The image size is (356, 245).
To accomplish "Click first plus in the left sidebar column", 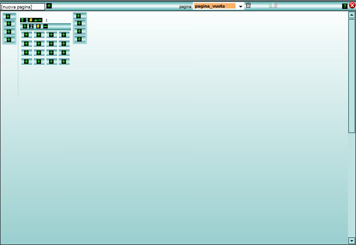I will click(8, 17).
